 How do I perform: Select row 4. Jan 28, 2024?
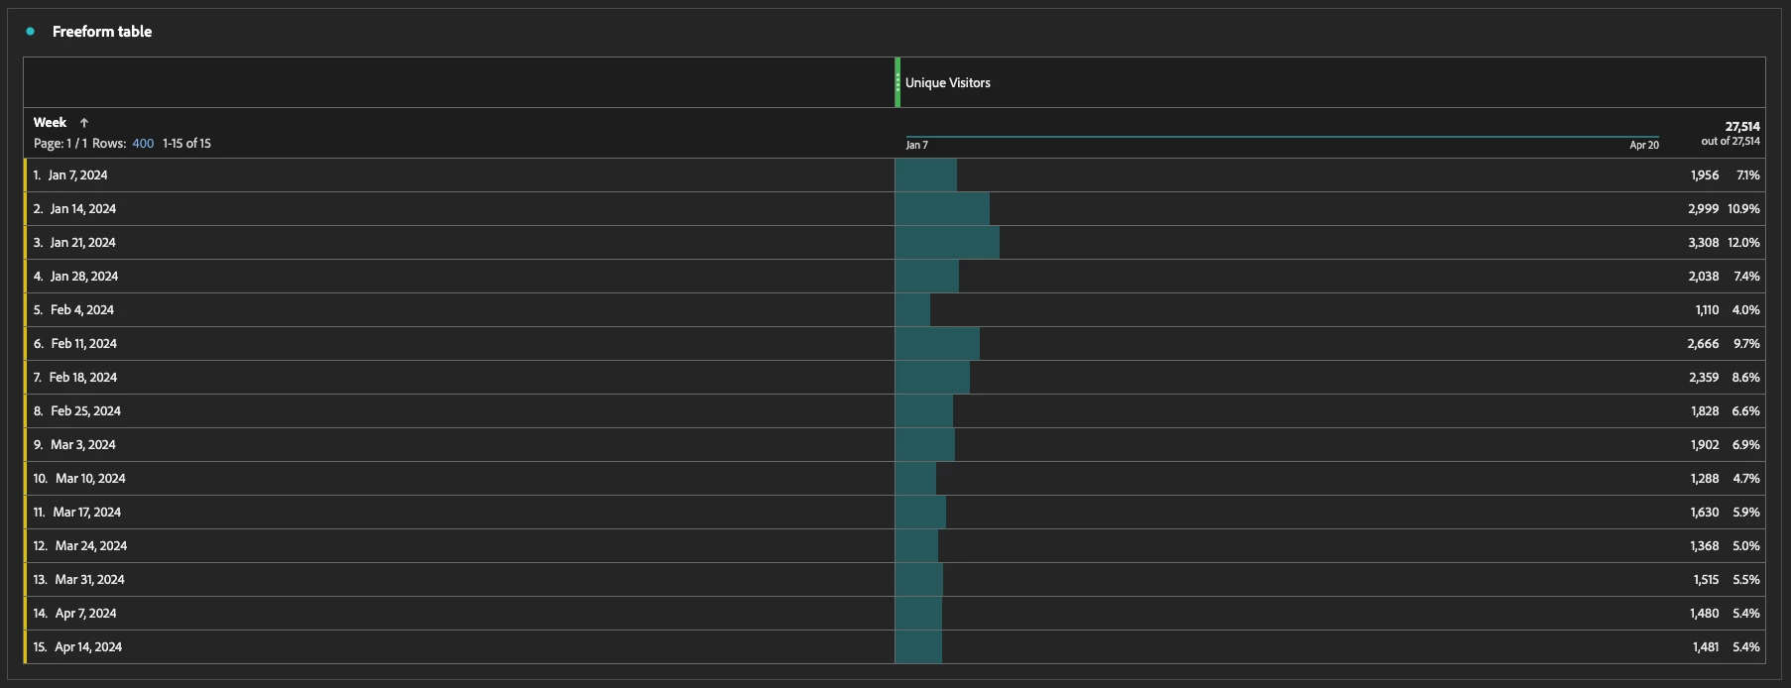coord(459,277)
